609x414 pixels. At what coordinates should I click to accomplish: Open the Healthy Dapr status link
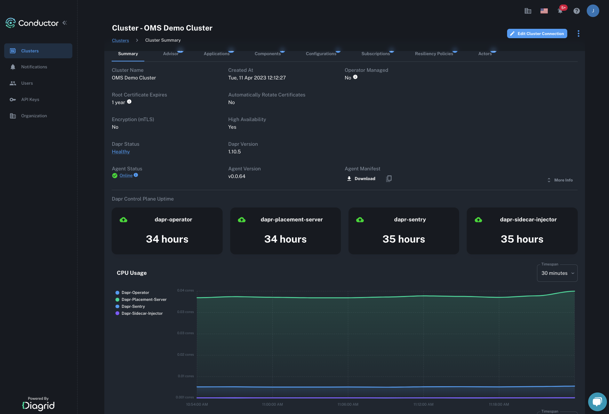click(121, 152)
